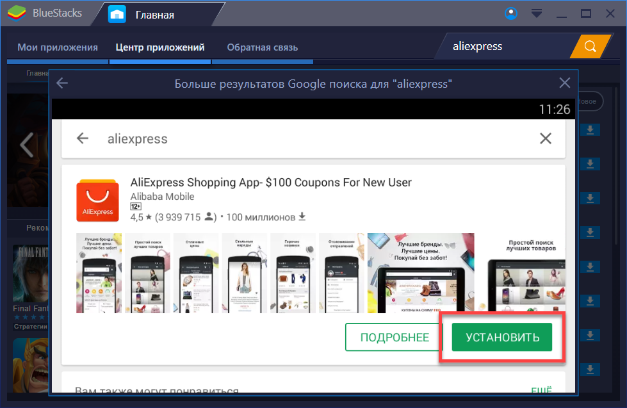Screen dimensions: 627x408
Task: Open Простой поиск phone screenshot thumbnail
Action: [147, 273]
